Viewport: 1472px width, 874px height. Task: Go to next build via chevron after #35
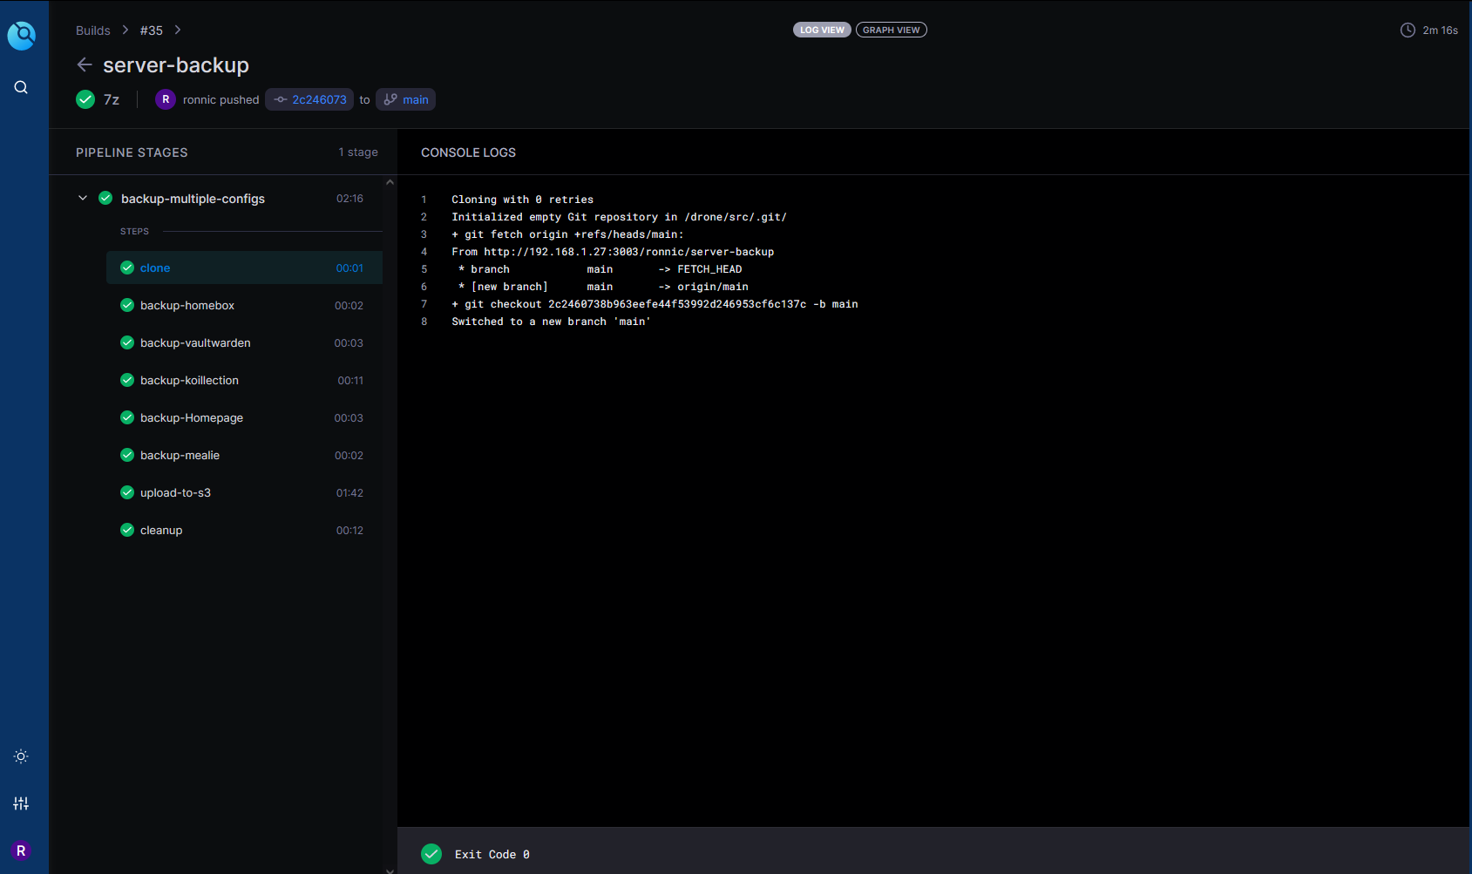[x=178, y=30]
